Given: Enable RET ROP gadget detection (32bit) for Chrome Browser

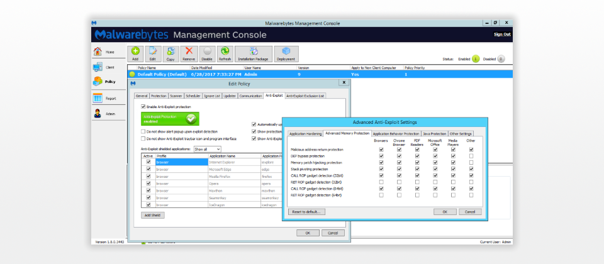Looking at the screenshot, I should 400,182.
